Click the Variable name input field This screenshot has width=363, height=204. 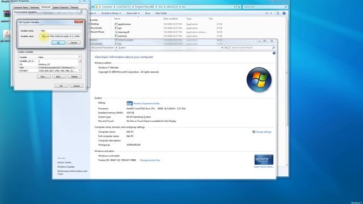(x=60, y=31)
